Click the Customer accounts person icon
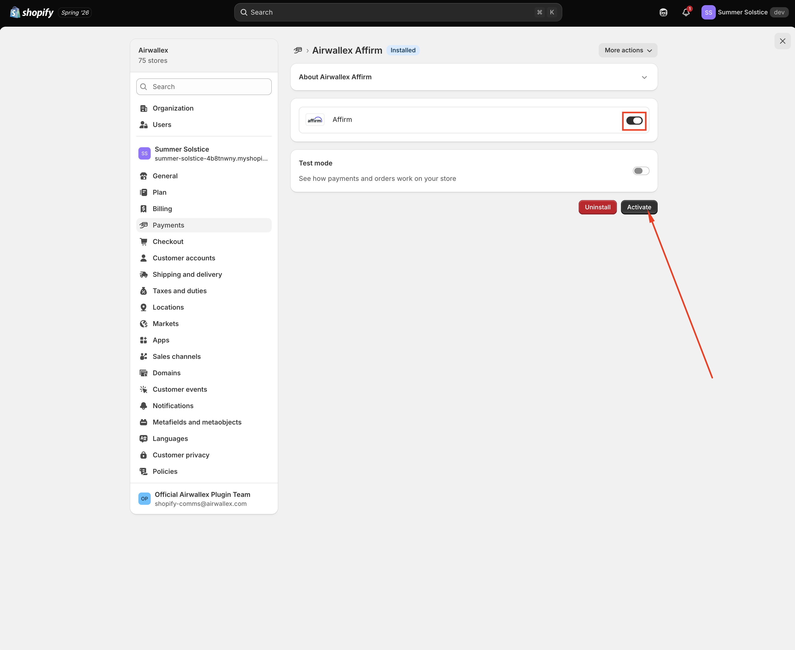Viewport: 795px width, 650px height. coord(144,258)
